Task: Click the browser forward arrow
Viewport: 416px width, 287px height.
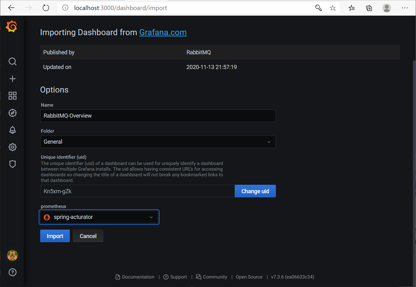Action: coord(29,8)
